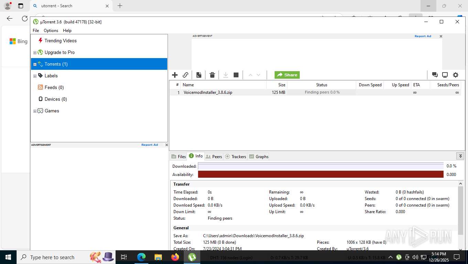
Task: Click the Games controller icon
Action: coord(40,111)
